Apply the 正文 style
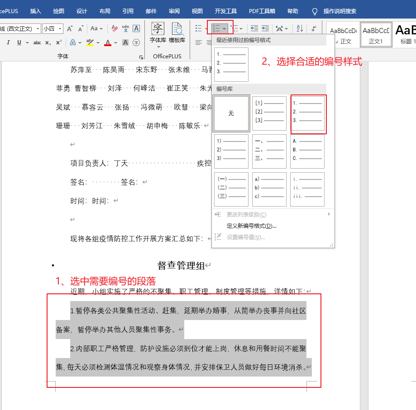 point(343,35)
